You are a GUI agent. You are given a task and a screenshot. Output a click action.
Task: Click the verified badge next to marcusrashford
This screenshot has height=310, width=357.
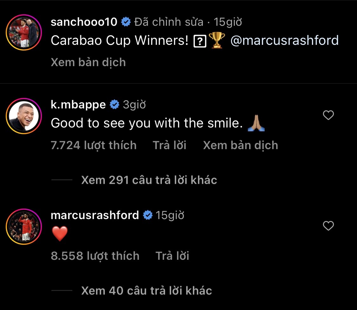(x=148, y=215)
